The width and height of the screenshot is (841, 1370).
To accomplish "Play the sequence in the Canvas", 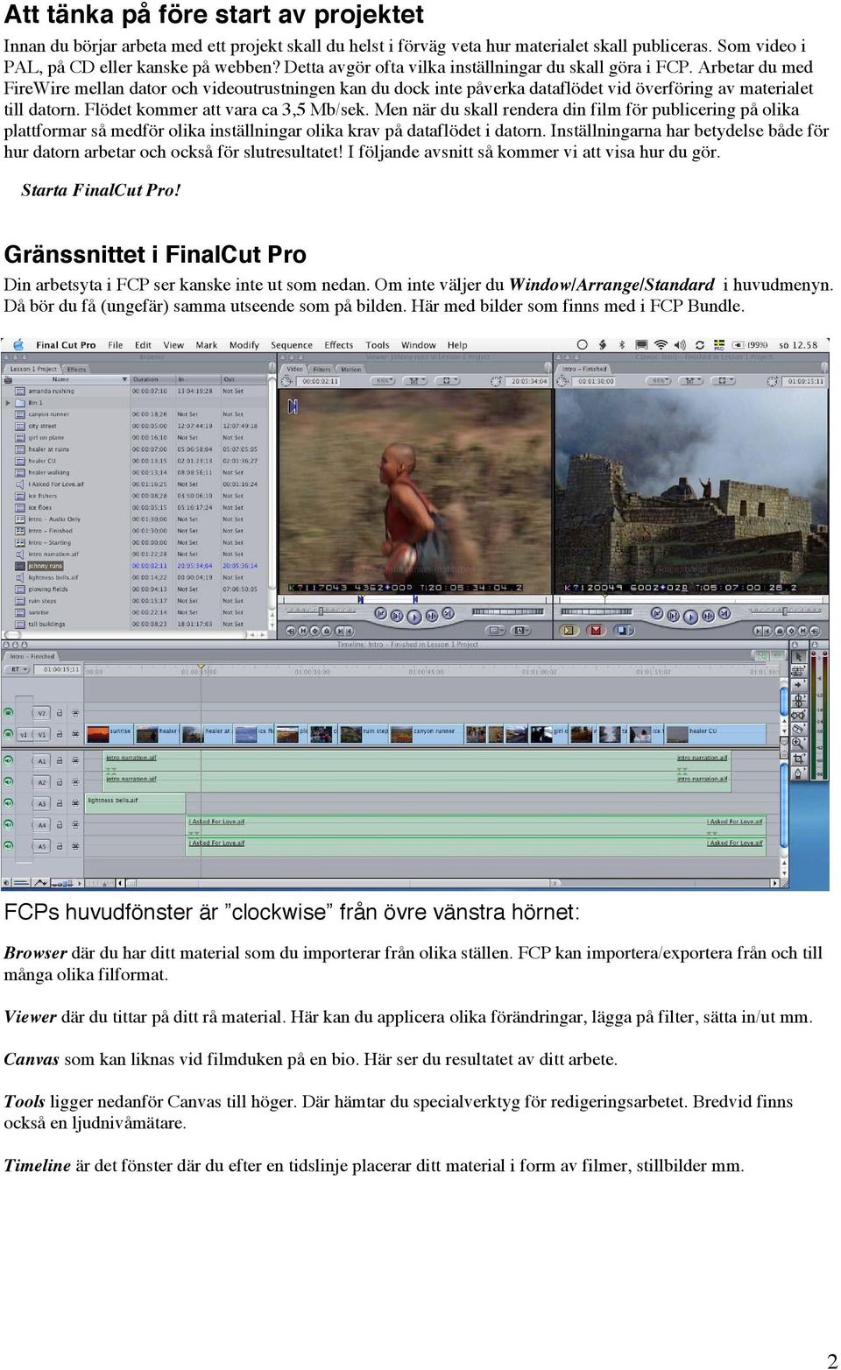I will (689, 616).
